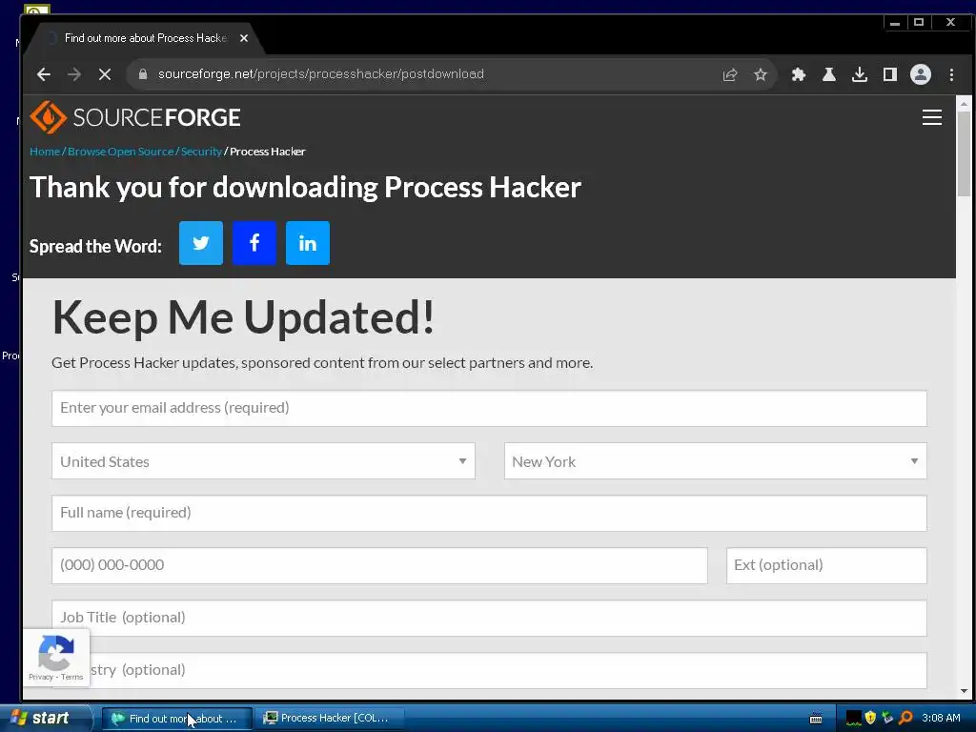Share this page via the share icon
Screen dimensions: 976x732
click(x=729, y=74)
